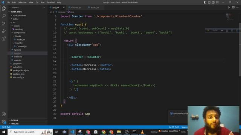Click the Windows search box

pos(30,132)
